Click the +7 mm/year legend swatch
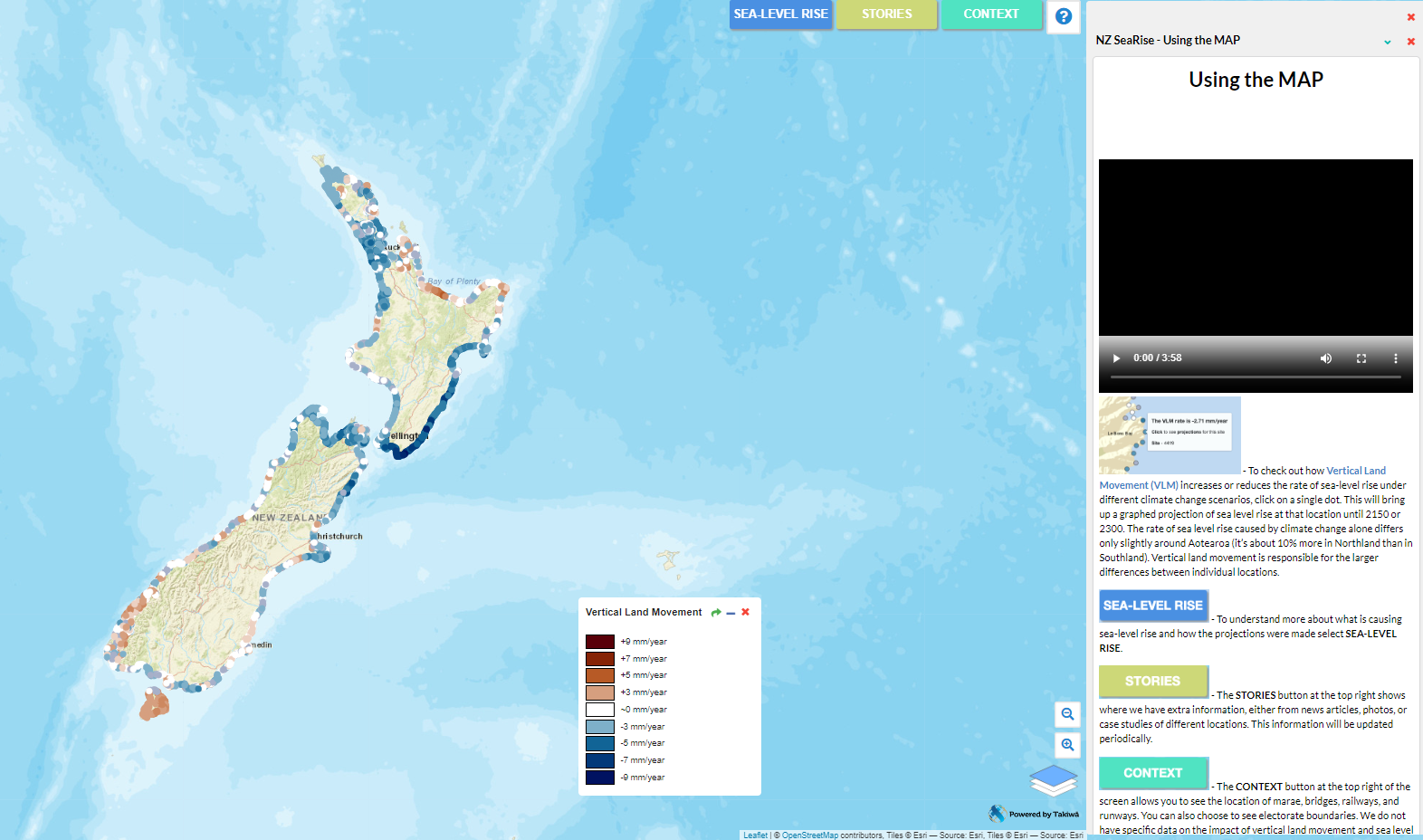This screenshot has height=840, width=1423. point(600,659)
